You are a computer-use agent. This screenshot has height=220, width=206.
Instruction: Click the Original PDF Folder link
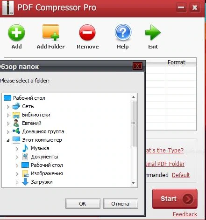pyautogui.click(x=165, y=164)
